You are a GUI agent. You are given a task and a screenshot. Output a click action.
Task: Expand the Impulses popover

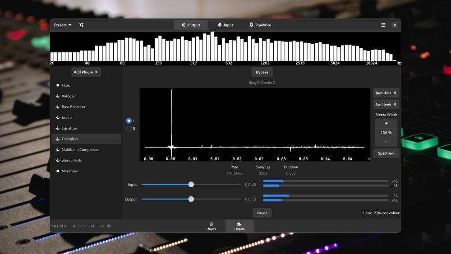tap(386, 93)
